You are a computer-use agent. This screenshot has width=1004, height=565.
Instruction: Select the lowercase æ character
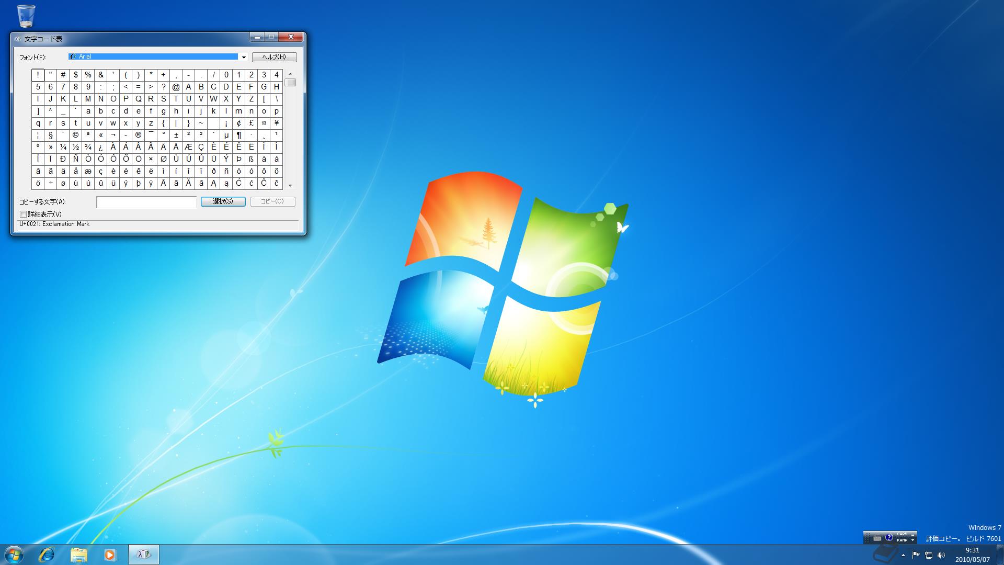pos(88,171)
